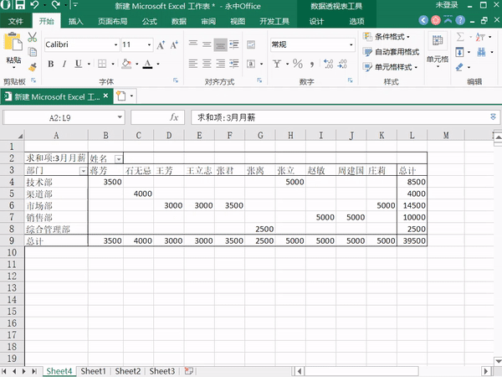Image resolution: width=502 pixels, height=377 pixels.
Task: Set middle vertical alignment
Action: point(207,44)
